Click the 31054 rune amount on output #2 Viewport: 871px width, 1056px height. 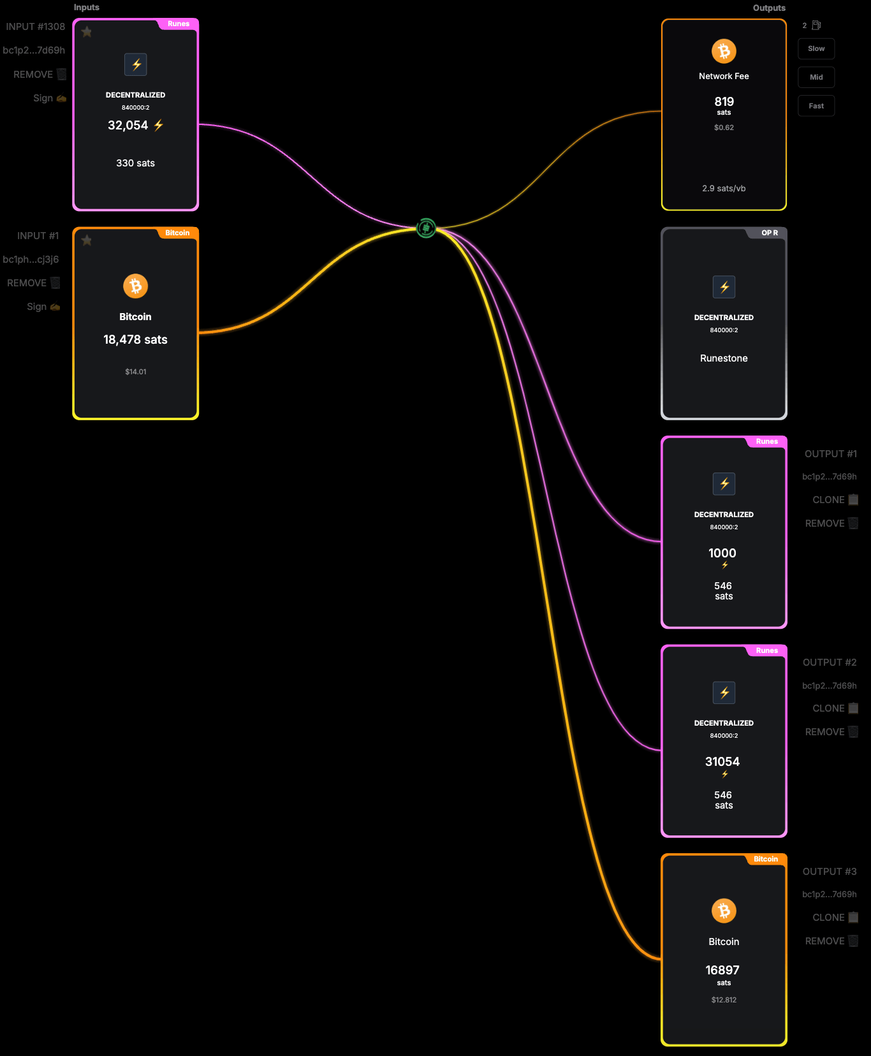click(x=722, y=762)
